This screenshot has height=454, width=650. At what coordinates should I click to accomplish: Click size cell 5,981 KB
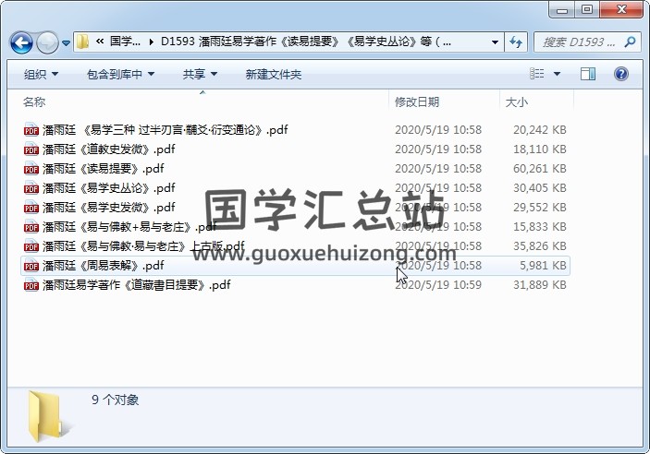[543, 266]
